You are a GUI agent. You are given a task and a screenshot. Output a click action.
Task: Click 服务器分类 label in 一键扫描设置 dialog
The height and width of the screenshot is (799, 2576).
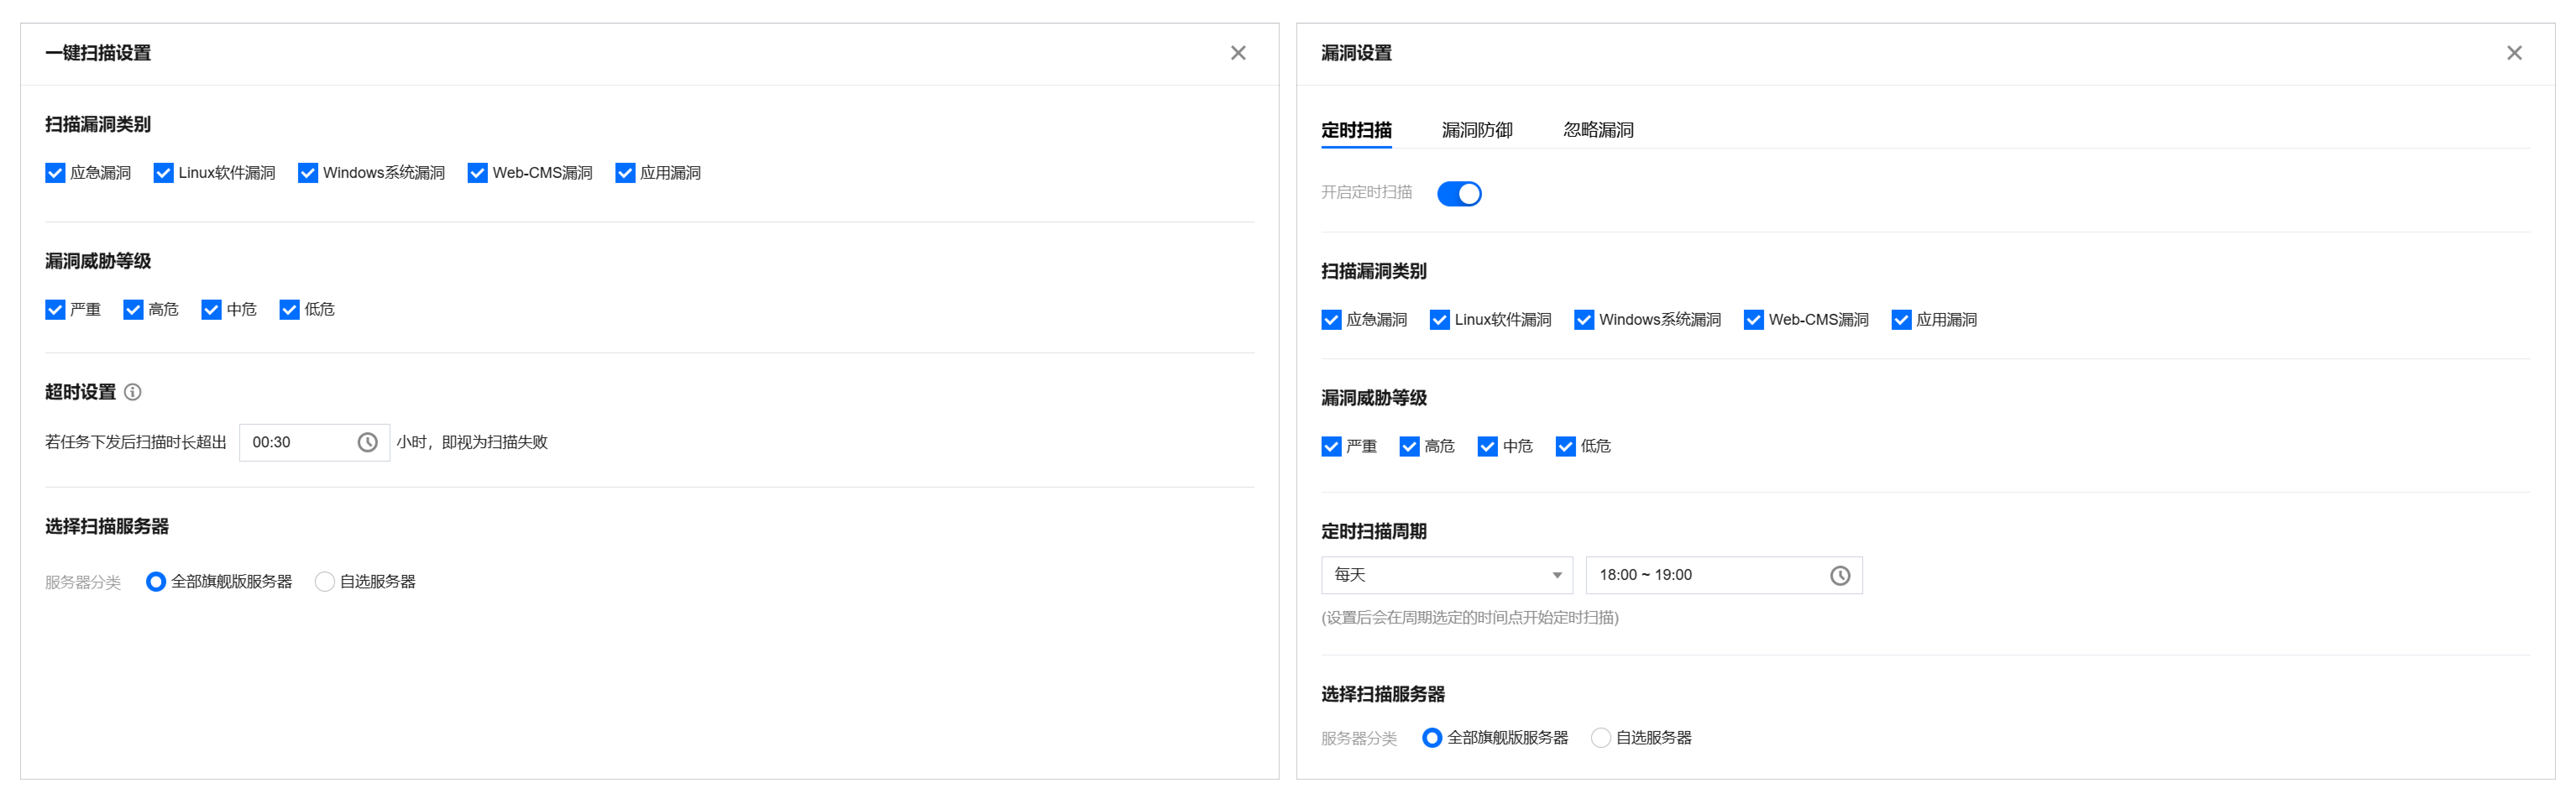point(83,582)
